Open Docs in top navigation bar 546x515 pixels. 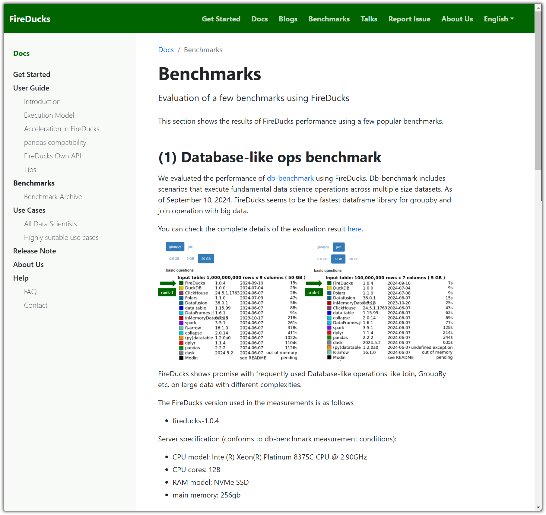[260, 19]
